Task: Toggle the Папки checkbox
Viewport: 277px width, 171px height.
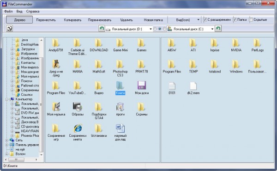Action: [235, 19]
